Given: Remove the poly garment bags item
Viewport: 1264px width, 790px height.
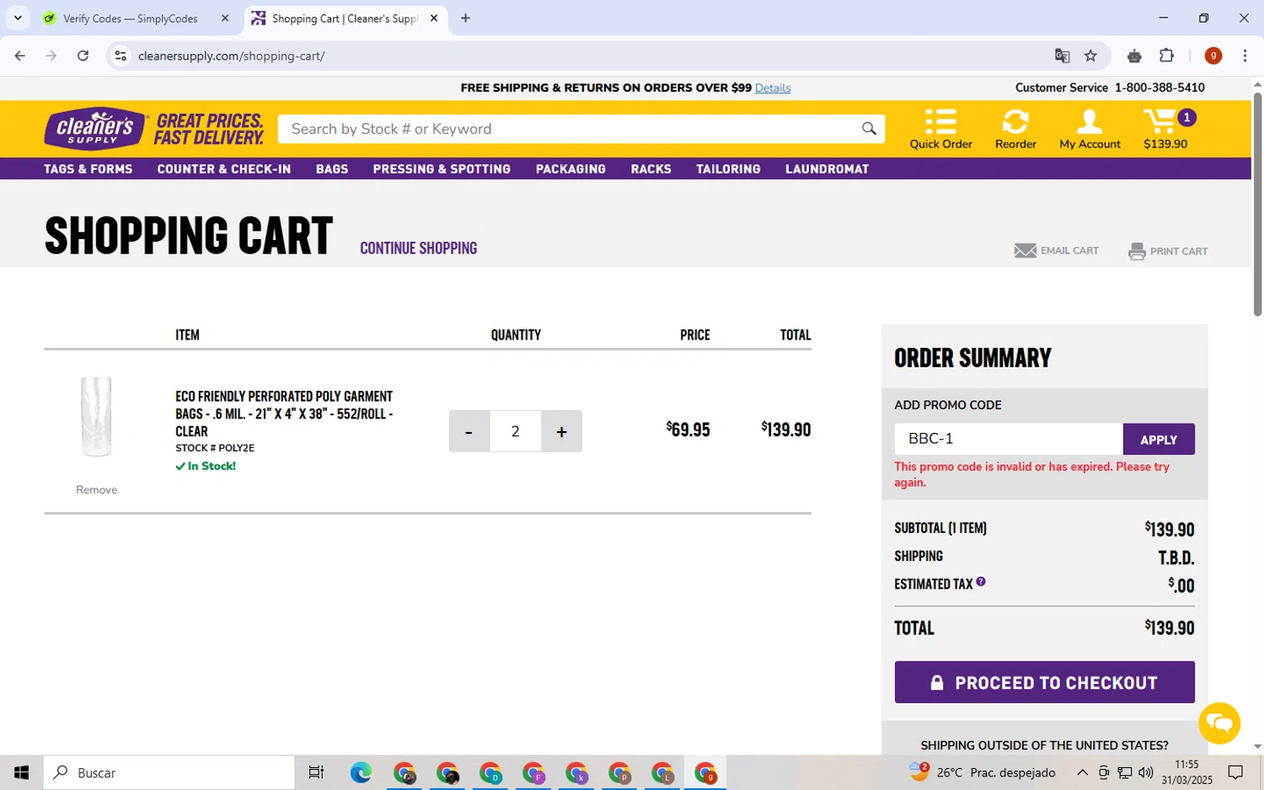Looking at the screenshot, I should [97, 489].
